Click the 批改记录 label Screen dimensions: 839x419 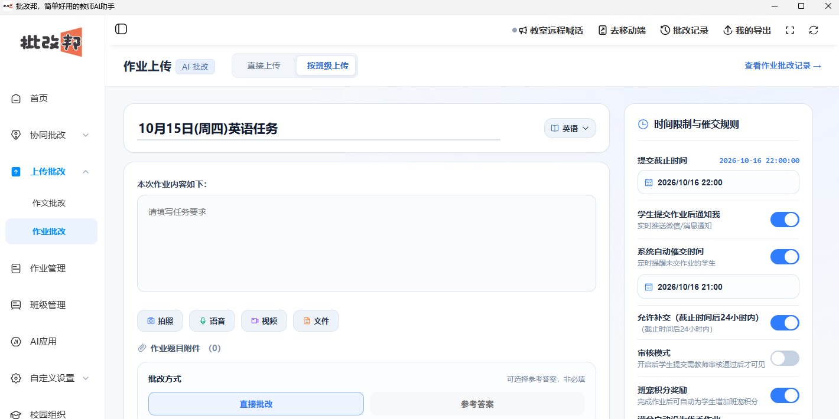click(x=691, y=31)
